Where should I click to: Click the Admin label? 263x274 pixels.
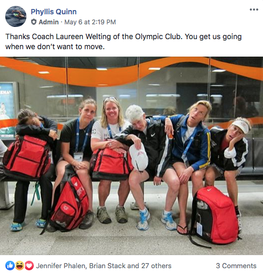pyautogui.click(x=49, y=22)
